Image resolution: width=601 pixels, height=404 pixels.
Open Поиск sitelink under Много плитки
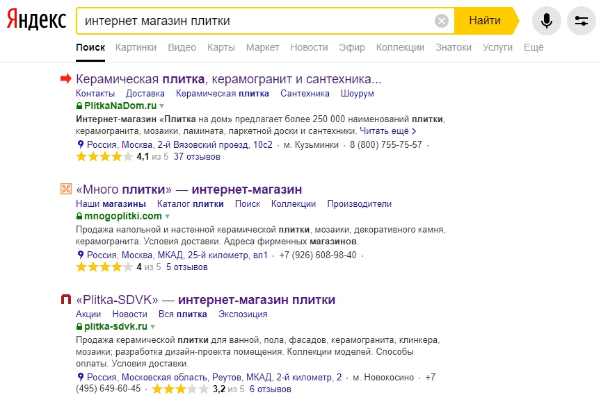click(x=247, y=203)
